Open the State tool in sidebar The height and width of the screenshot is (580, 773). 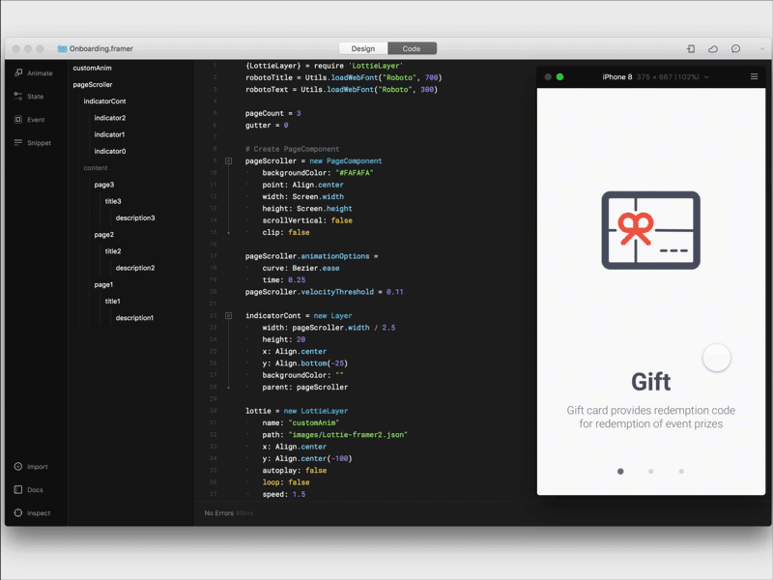coord(29,96)
